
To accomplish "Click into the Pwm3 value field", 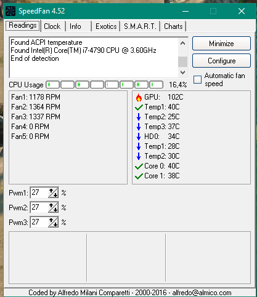I will click(x=39, y=222).
